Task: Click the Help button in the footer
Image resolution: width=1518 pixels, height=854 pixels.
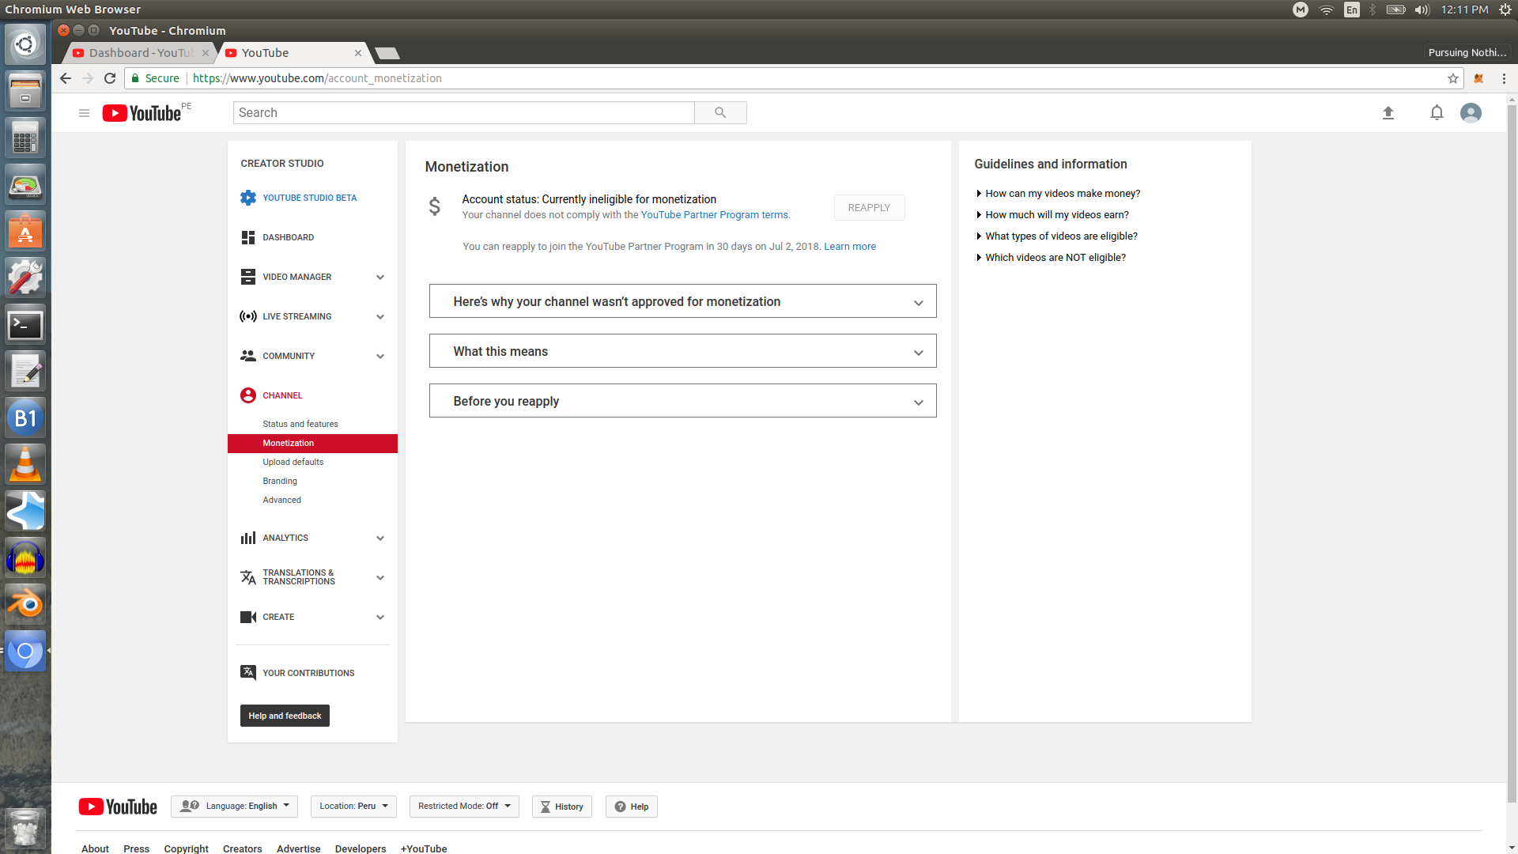Action: point(632,807)
